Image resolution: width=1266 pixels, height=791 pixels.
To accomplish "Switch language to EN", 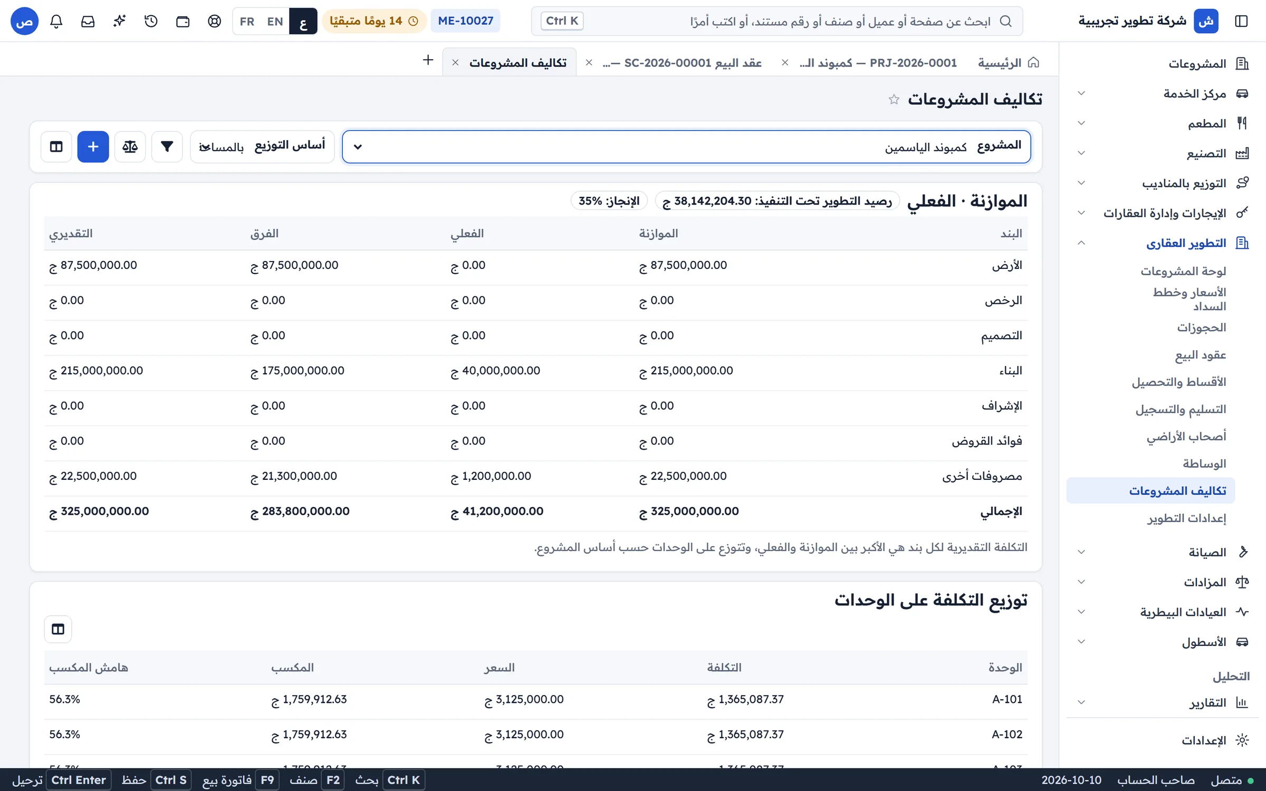I will pos(275,21).
